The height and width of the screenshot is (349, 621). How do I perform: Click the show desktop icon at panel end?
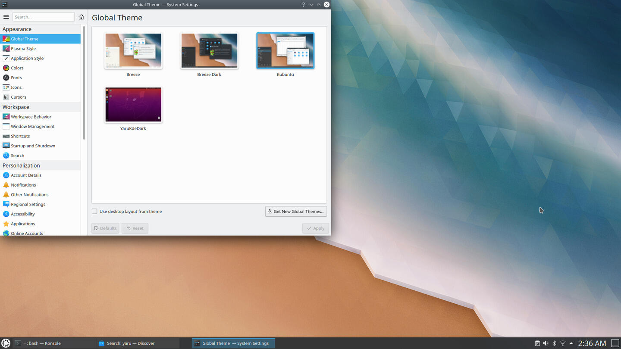(x=615, y=343)
